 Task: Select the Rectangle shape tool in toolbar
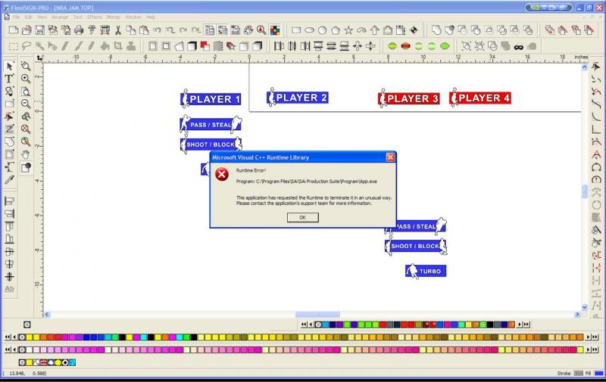tap(296, 30)
